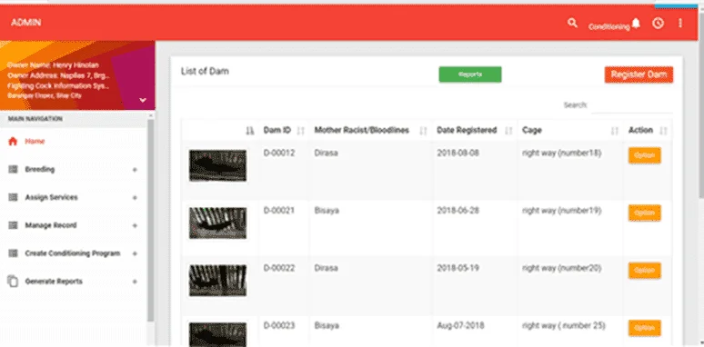Open Manage Record menu item
The width and height of the screenshot is (704, 347).
51,225
